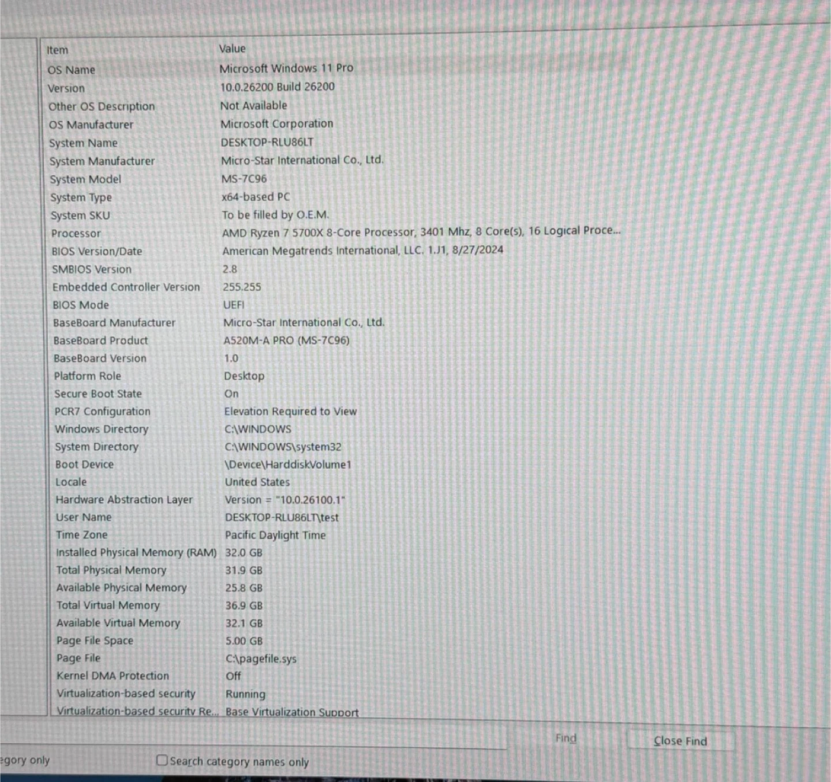Select the Virtualization-based security row showing Running

point(126,693)
